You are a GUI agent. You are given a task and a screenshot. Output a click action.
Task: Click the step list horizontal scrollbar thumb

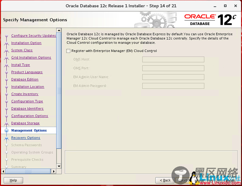pos(28,171)
